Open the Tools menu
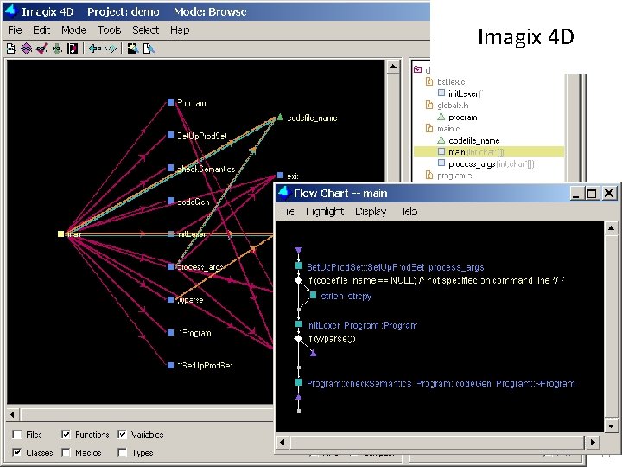Image resolution: width=622 pixels, height=467 pixels. pyautogui.click(x=109, y=30)
